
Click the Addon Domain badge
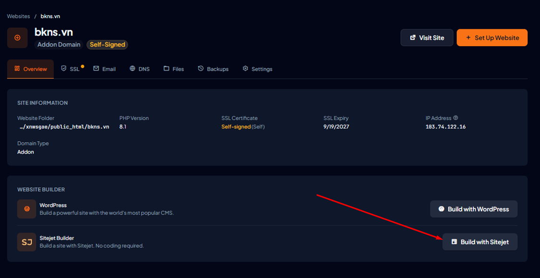(x=59, y=45)
